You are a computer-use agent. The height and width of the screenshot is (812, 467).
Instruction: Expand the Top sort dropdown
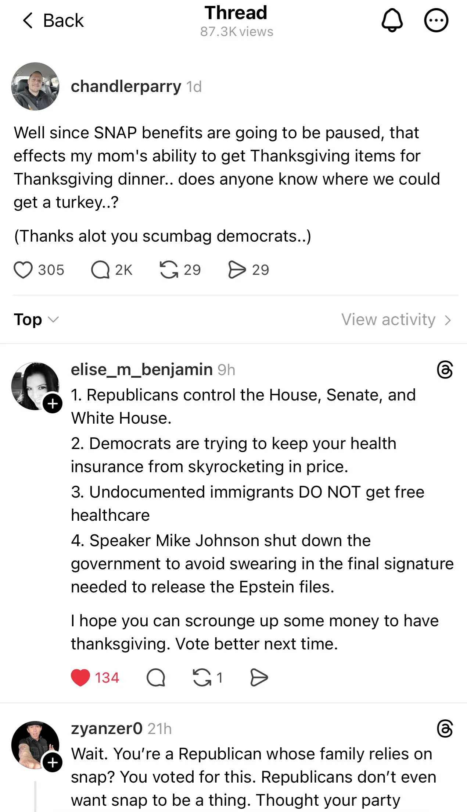tap(36, 319)
